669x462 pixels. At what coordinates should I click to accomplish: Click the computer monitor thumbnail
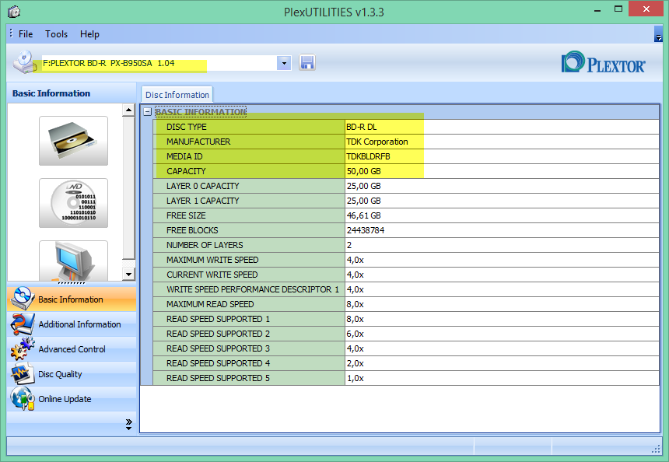(73, 261)
